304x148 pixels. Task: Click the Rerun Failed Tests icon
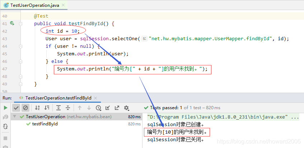(5, 117)
